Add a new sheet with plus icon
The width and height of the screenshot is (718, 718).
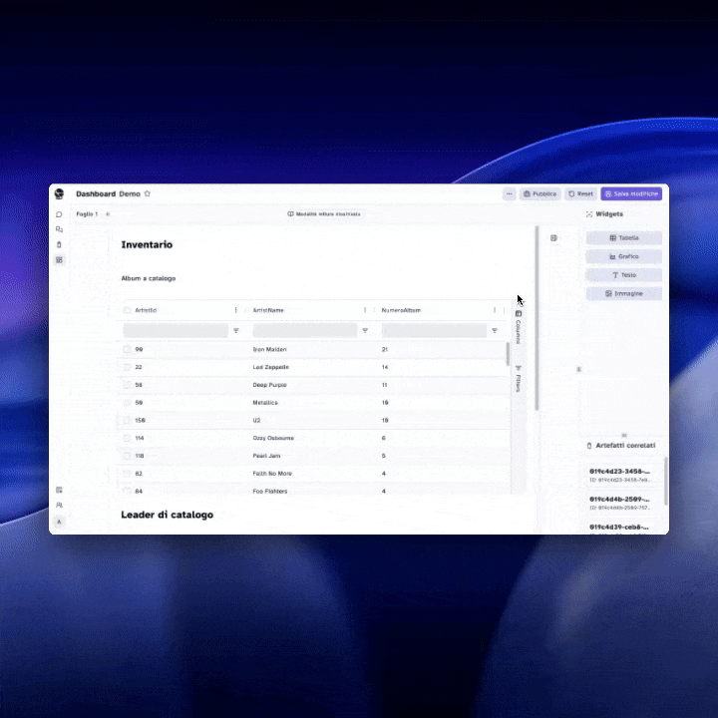tap(108, 213)
